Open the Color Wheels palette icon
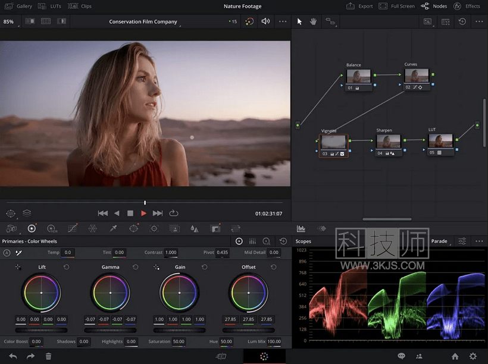The height and width of the screenshot is (364, 488). [32, 228]
